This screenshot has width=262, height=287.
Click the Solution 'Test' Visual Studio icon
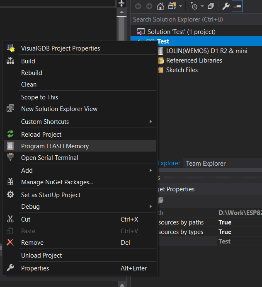pyautogui.click(x=141, y=31)
